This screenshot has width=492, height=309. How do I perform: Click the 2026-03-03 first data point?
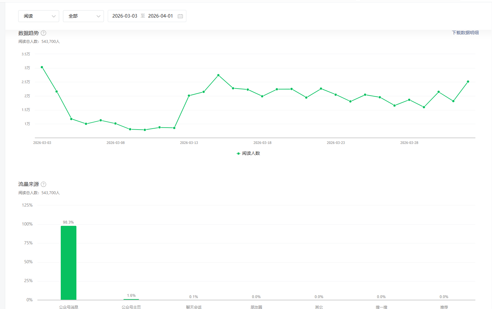coord(42,67)
